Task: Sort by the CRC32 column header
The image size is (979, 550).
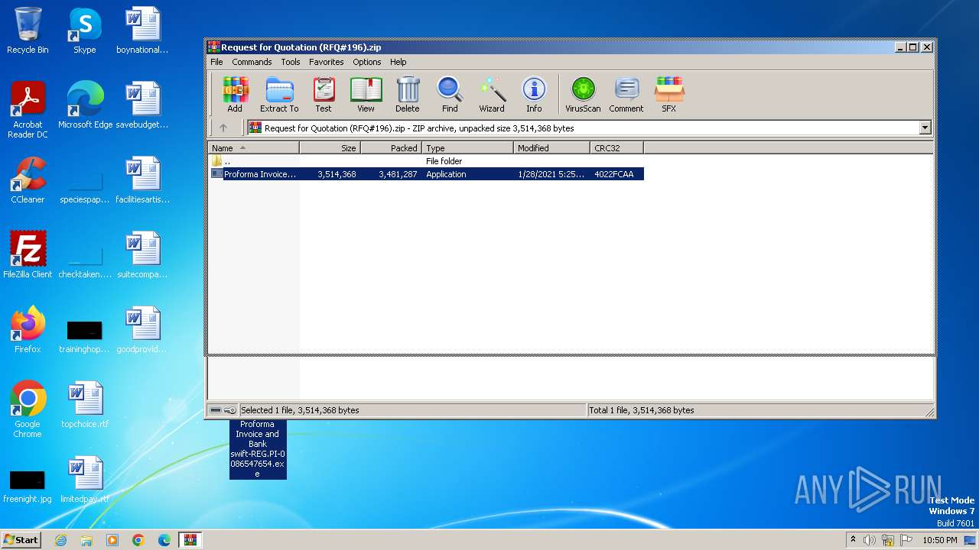Action: point(617,148)
